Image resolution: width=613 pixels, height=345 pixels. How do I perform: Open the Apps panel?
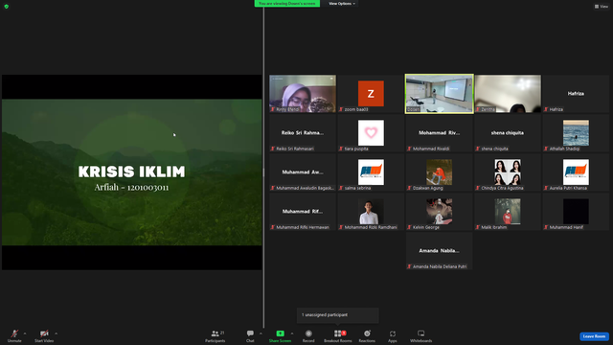(393, 335)
